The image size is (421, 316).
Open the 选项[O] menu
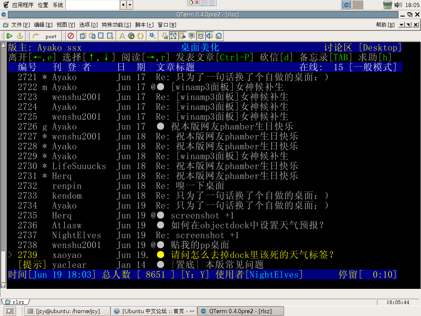coord(88,25)
